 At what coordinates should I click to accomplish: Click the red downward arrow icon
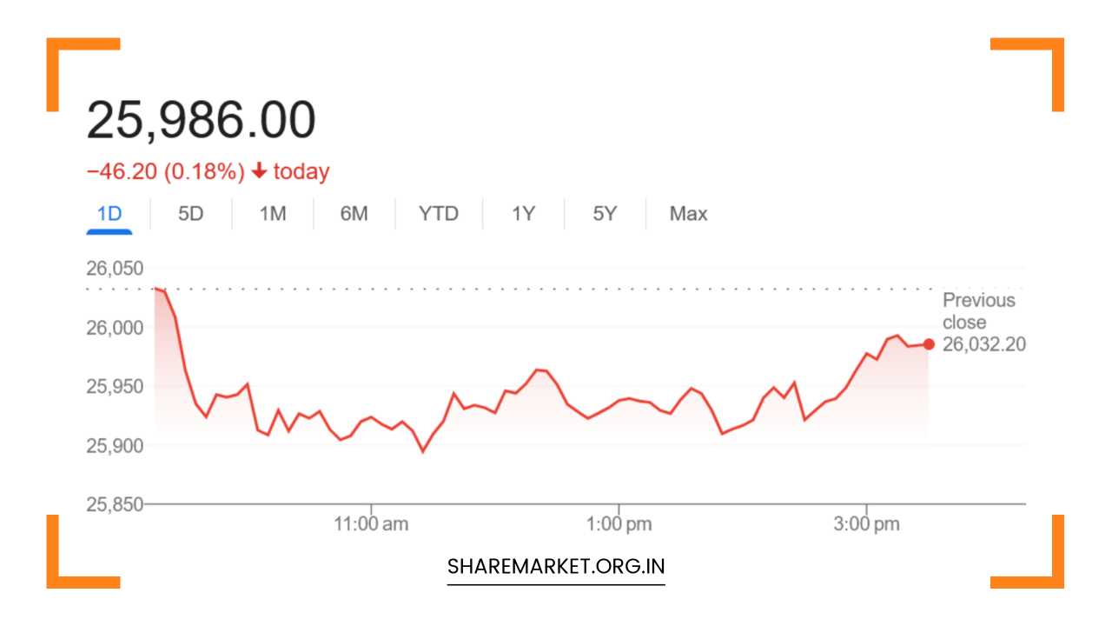coord(260,171)
